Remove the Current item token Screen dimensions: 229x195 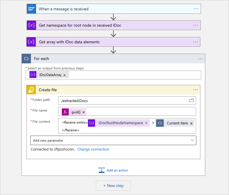tap(192, 123)
